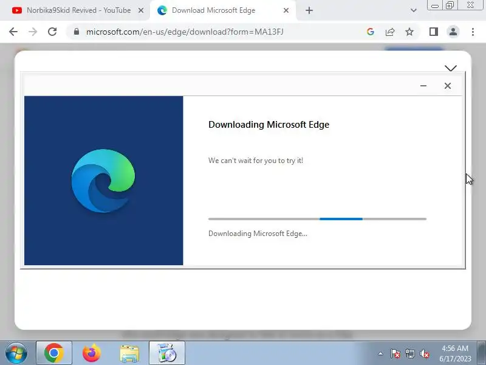Open the Chrome three-dot menu
Viewport: 486px width, 365px height.
point(473,32)
